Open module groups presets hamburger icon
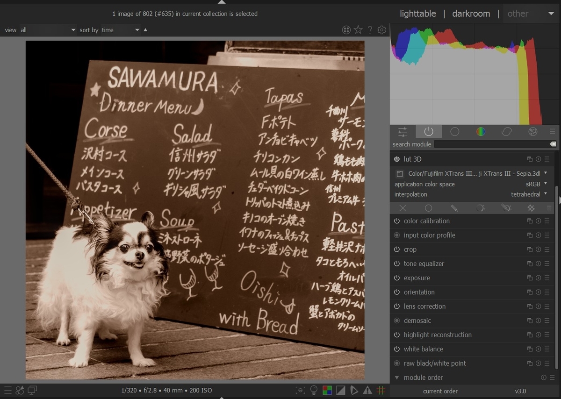Viewport: 561px width, 399px height. (x=552, y=132)
